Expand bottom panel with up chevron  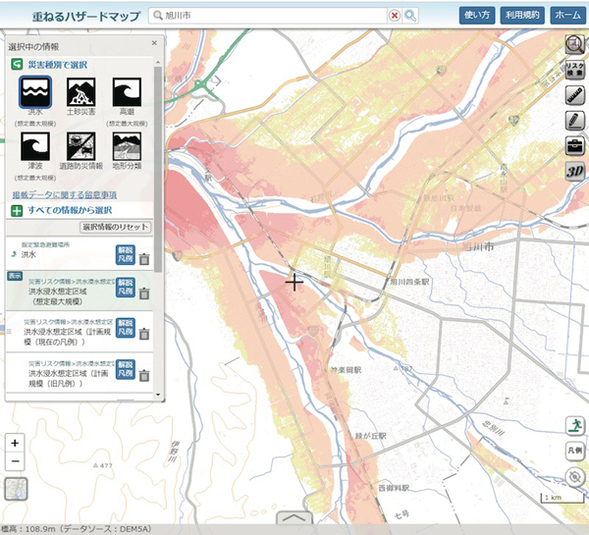[x=294, y=517]
